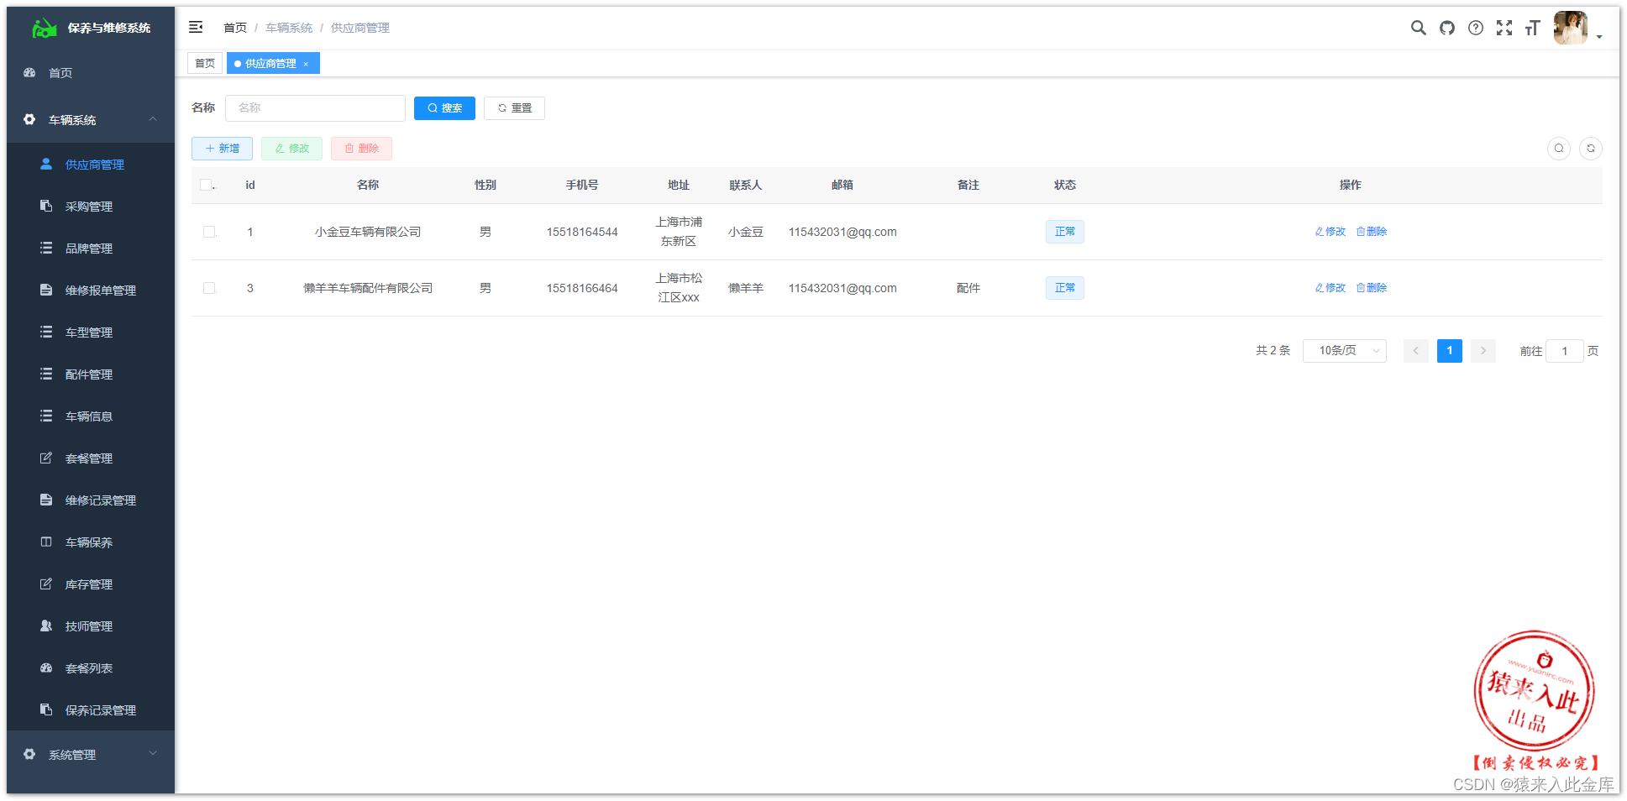
Task: Click the 套餐列表 dashboard icon
Action: tap(46, 667)
